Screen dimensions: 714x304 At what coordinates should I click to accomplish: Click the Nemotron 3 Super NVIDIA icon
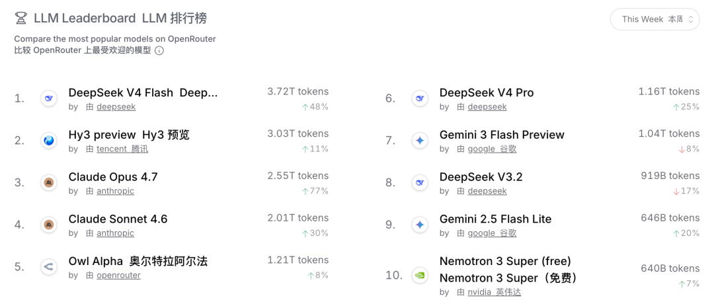tap(419, 275)
